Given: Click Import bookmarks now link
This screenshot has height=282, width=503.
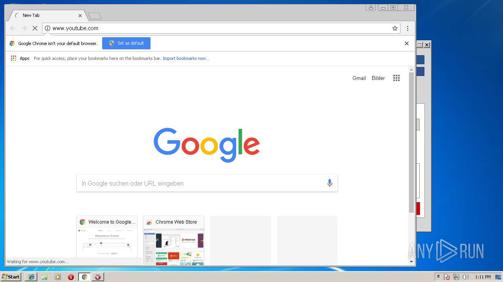Looking at the screenshot, I should [x=186, y=58].
